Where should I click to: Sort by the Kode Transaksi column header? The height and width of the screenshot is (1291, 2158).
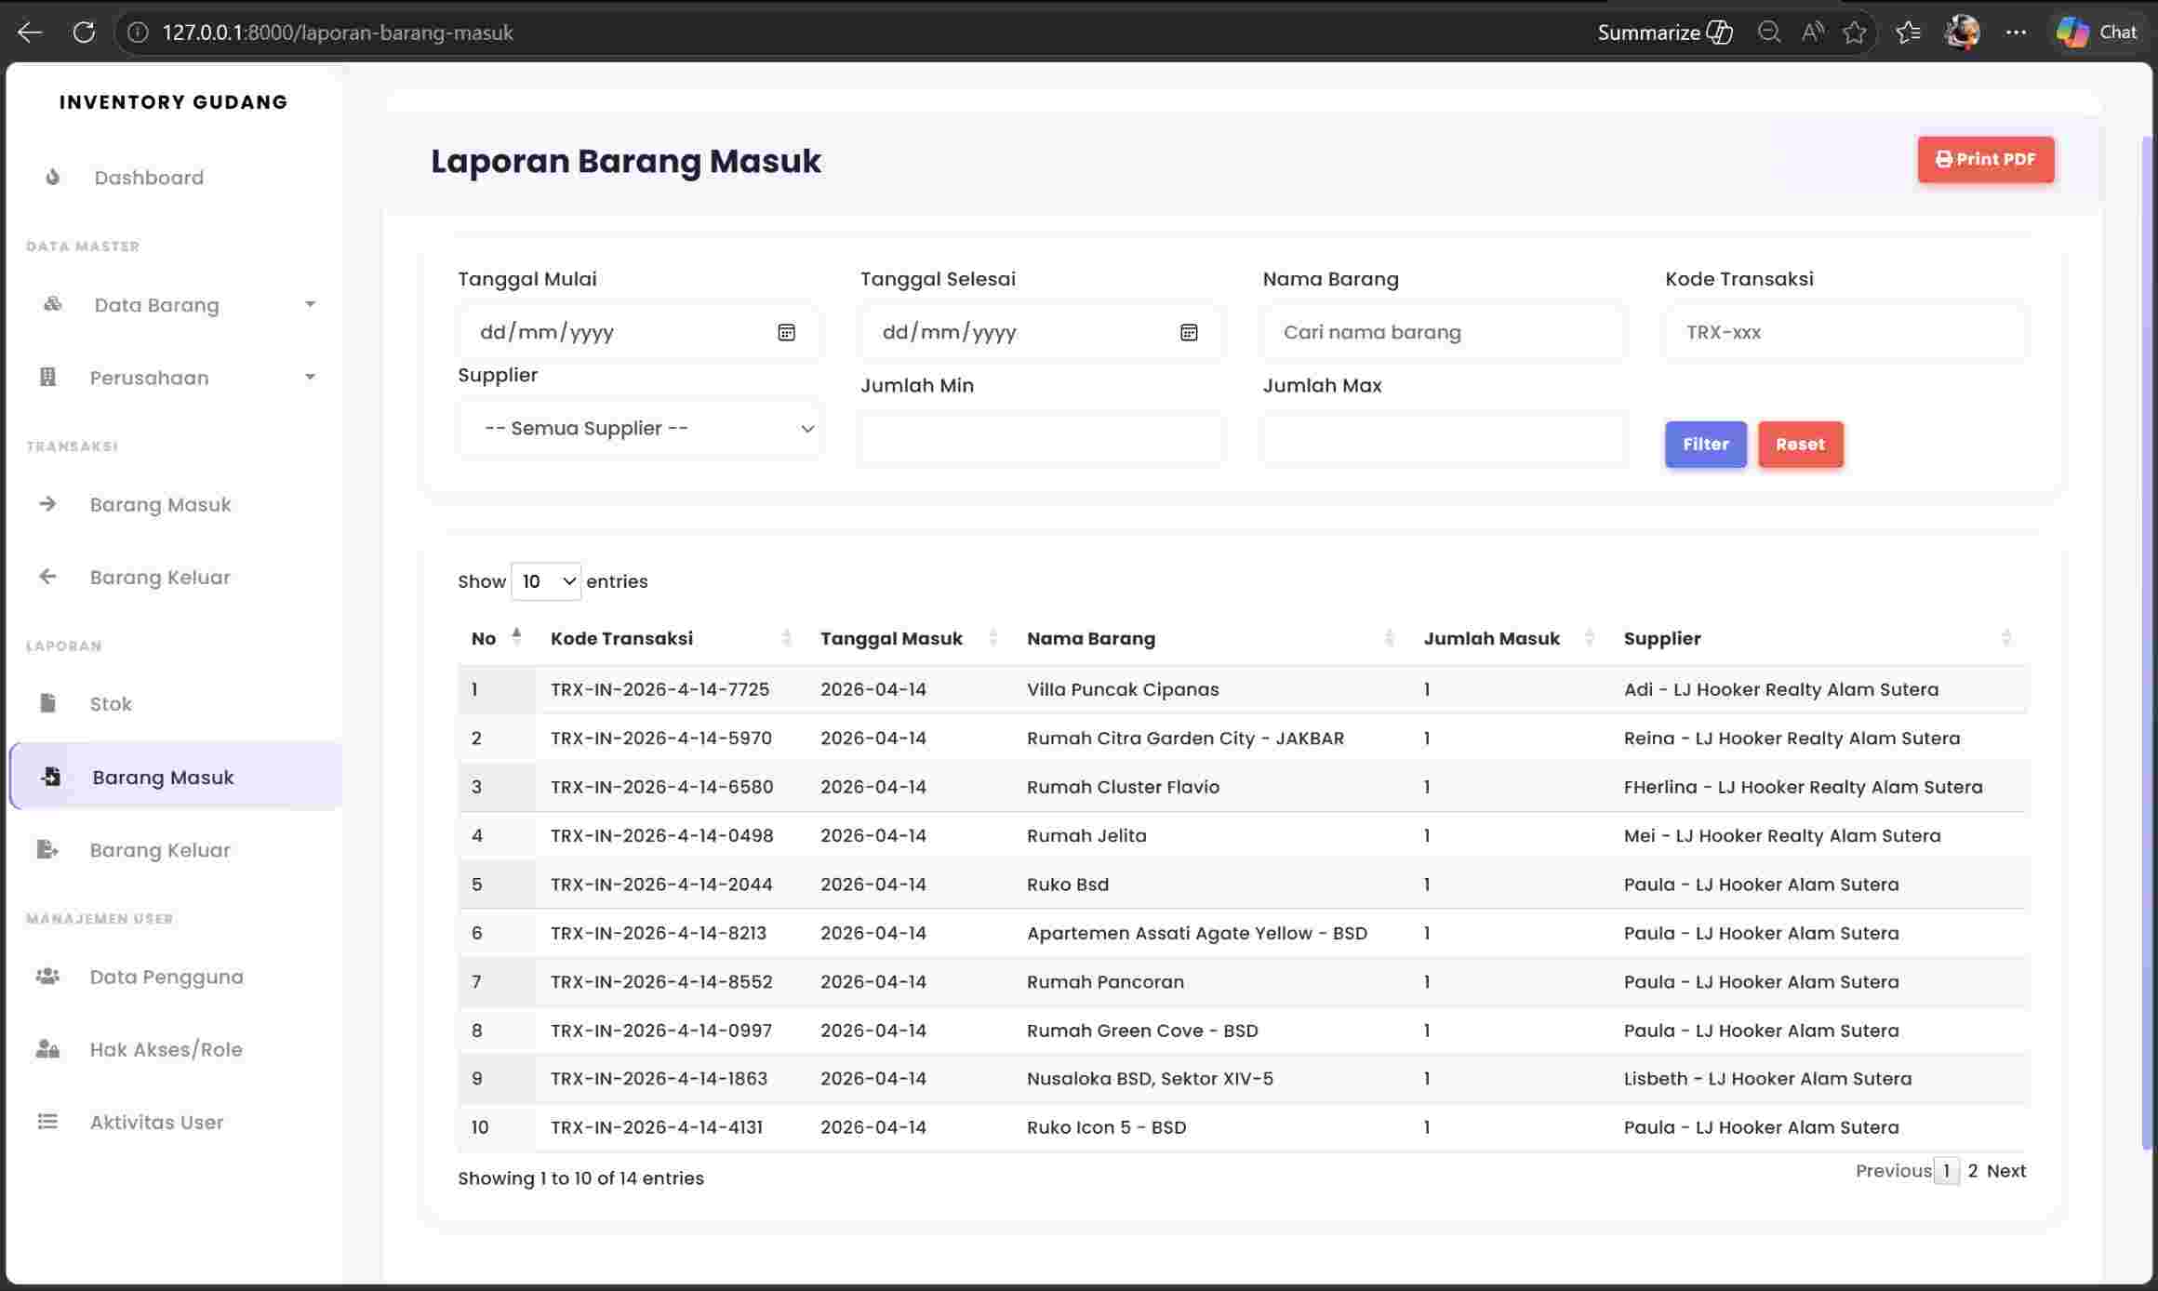[x=671, y=638]
